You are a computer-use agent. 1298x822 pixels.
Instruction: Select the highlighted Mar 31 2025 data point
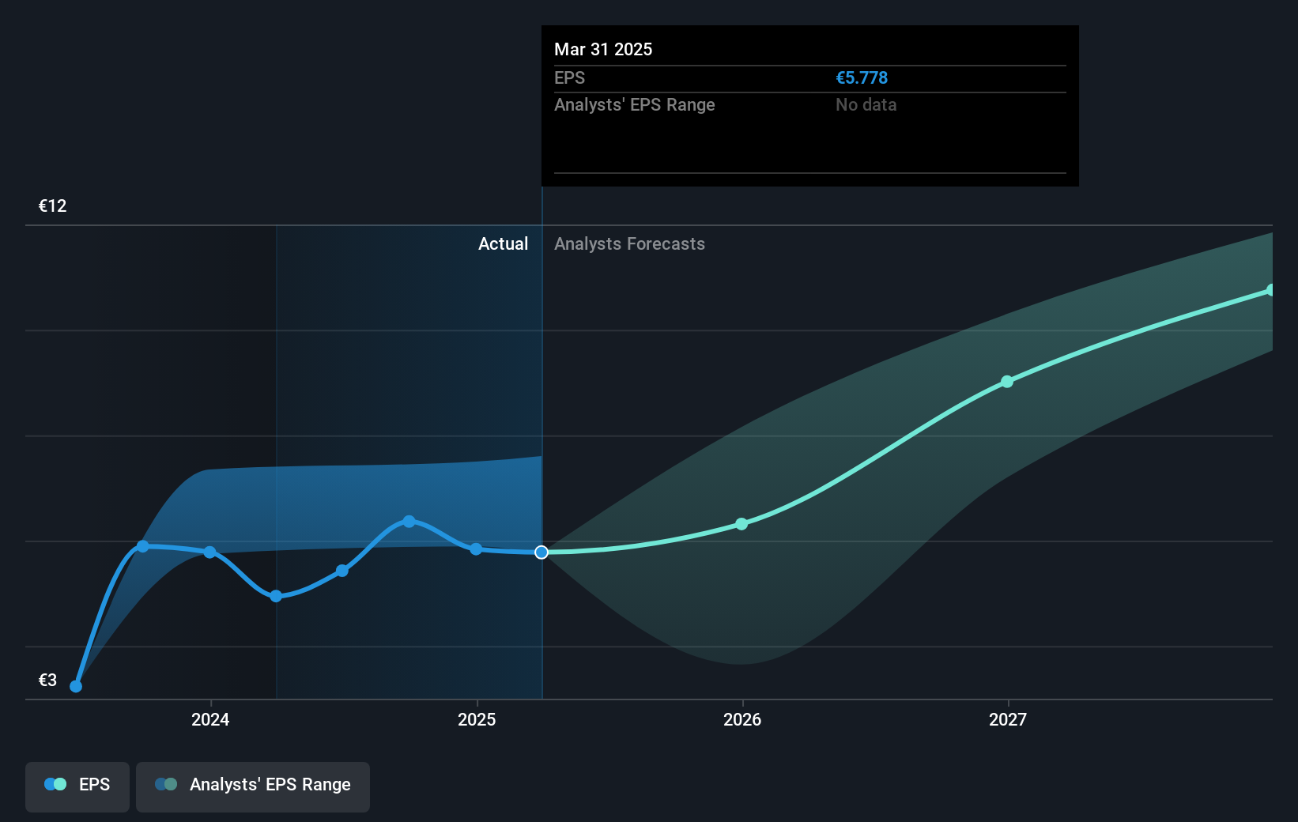coord(541,552)
